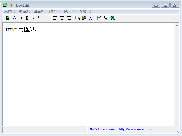
Task: Toggle underline formatting
Action: (27, 18)
